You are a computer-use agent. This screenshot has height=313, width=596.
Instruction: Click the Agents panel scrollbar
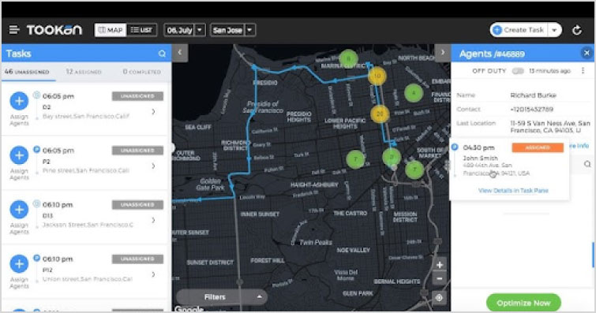pos(593,255)
